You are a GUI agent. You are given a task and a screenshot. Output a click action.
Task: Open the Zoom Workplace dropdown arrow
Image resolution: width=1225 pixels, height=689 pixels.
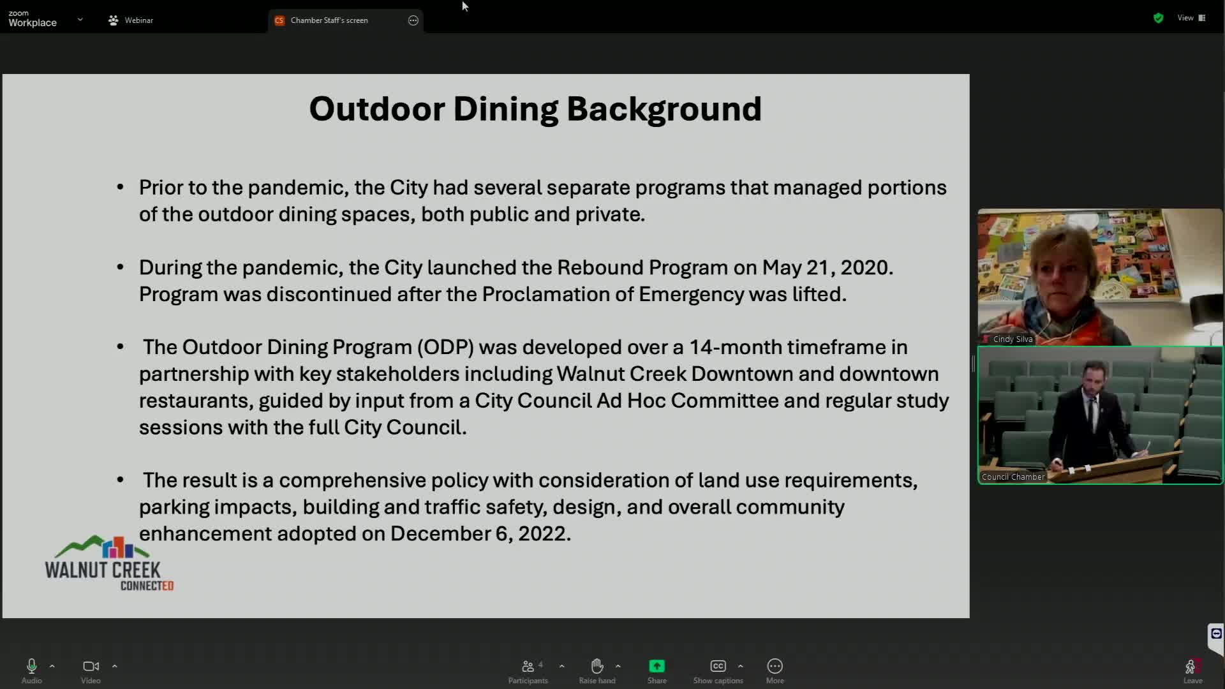[x=80, y=20]
